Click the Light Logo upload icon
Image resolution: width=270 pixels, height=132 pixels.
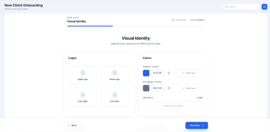click(x=83, y=73)
